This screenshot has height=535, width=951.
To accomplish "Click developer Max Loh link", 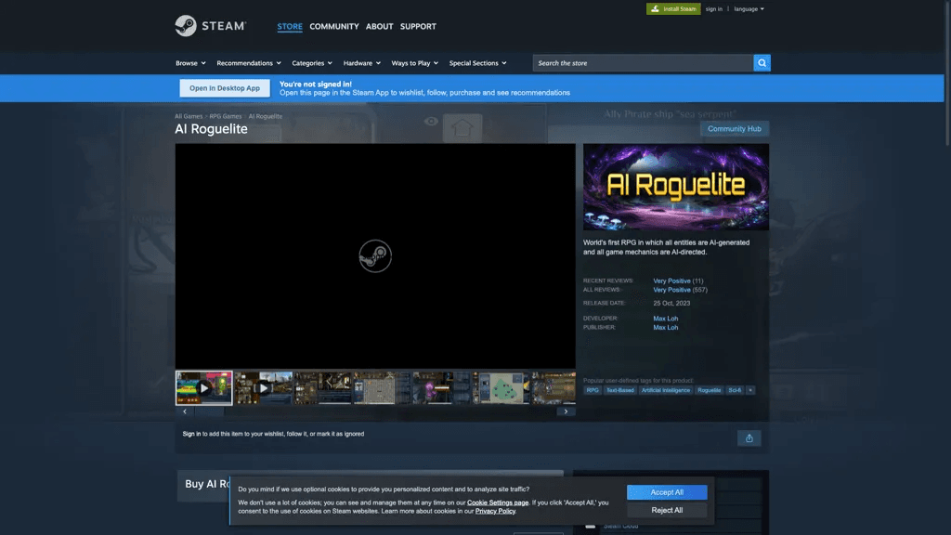I will (x=665, y=319).
